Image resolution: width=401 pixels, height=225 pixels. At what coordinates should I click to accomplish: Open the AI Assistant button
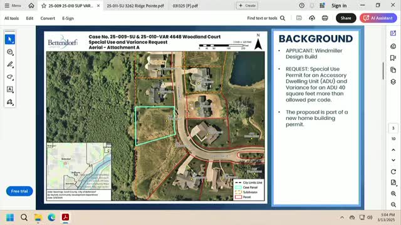pyautogui.click(x=378, y=18)
